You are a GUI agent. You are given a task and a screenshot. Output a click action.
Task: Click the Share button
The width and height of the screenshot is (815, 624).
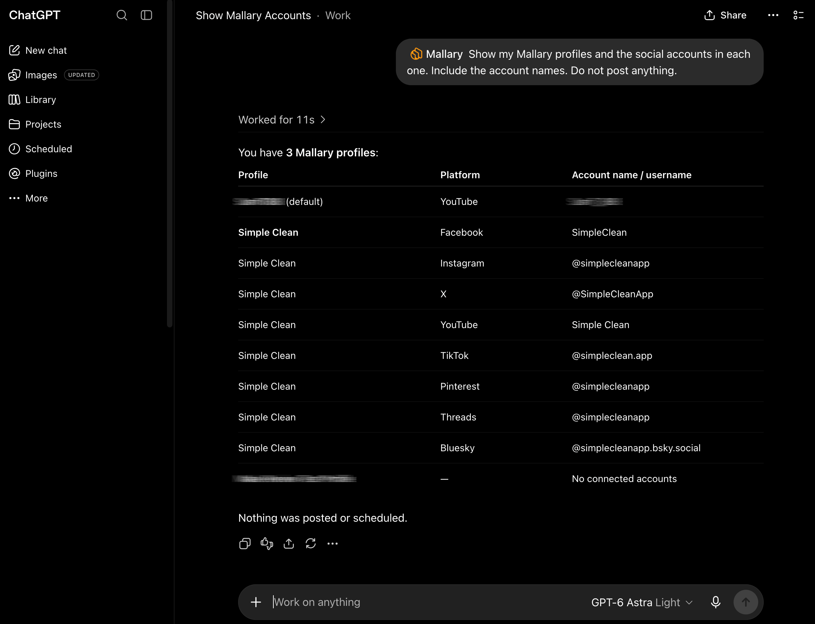(x=725, y=15)
